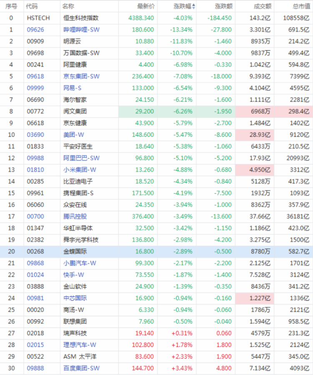Sort by 总市值 column header
This screenshot has height=375, width=313.
[x=302, y=6]
